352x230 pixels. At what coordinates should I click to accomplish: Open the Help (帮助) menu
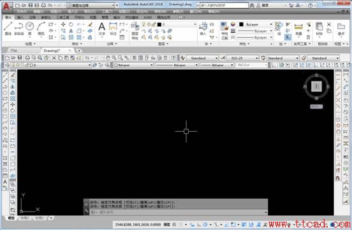click(213, 11)
